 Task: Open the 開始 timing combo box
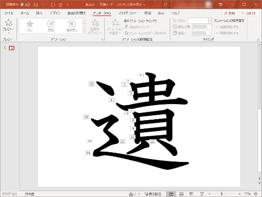[x=199, y=21]
